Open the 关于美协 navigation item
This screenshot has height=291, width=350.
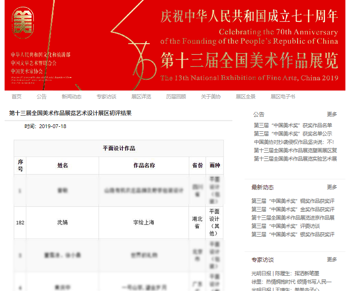(211, 97)
